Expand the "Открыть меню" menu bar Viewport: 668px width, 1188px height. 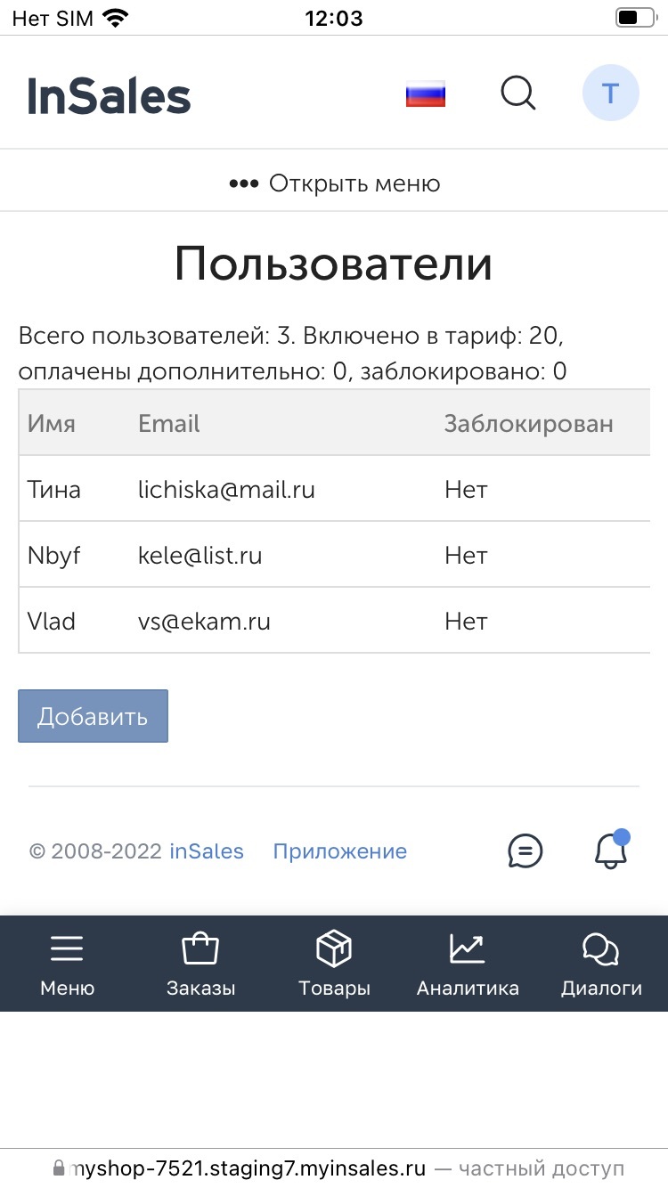tap(334, 184)
